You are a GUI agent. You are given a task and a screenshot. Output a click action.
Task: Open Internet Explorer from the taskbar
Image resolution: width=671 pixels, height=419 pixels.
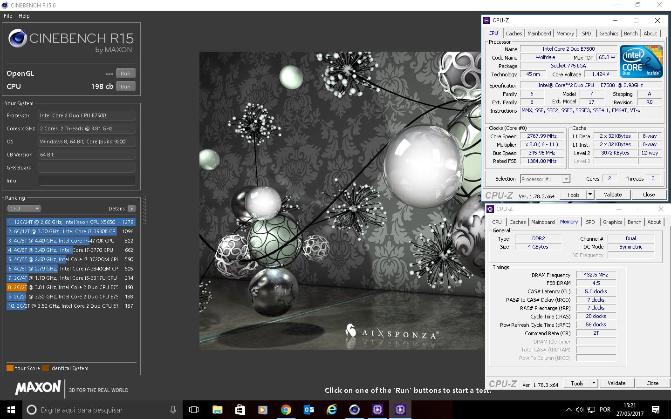pos(331,410)
